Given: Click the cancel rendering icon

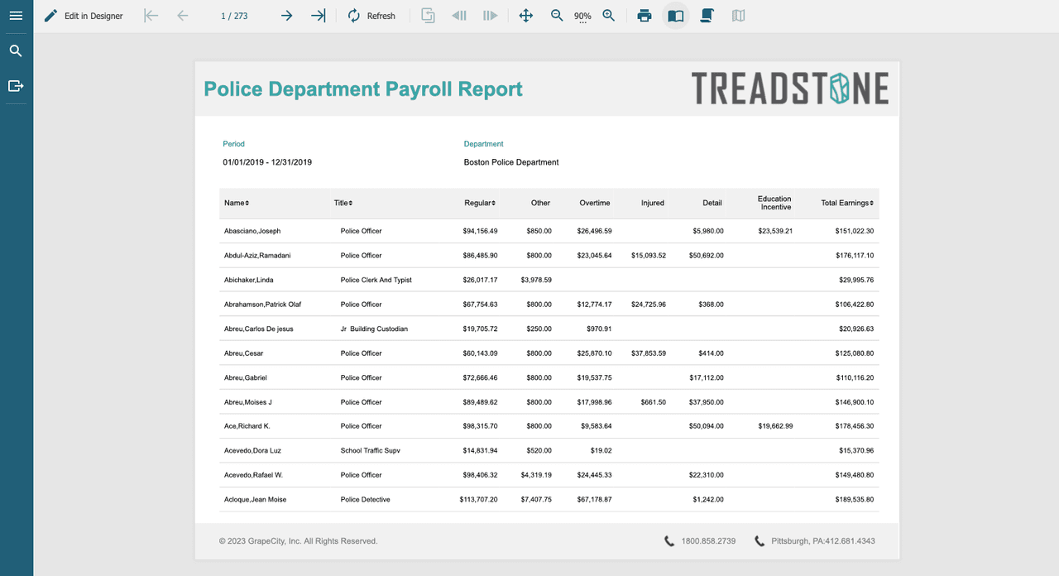Looking at the screenshot, I should click(x=428, y=16).
